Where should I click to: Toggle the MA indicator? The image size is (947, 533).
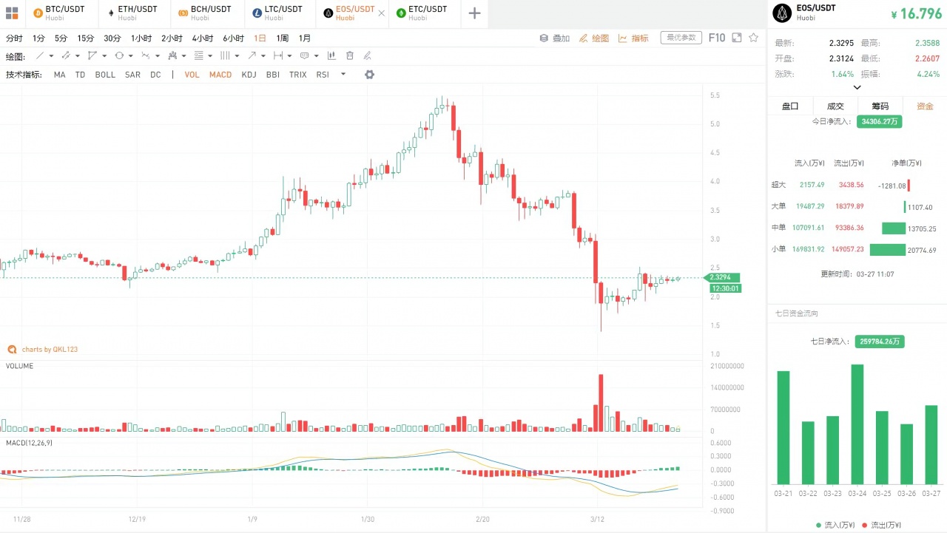[x=59, y=75]
